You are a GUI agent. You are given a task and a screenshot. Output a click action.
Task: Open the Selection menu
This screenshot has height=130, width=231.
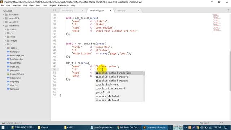(16, 5)
